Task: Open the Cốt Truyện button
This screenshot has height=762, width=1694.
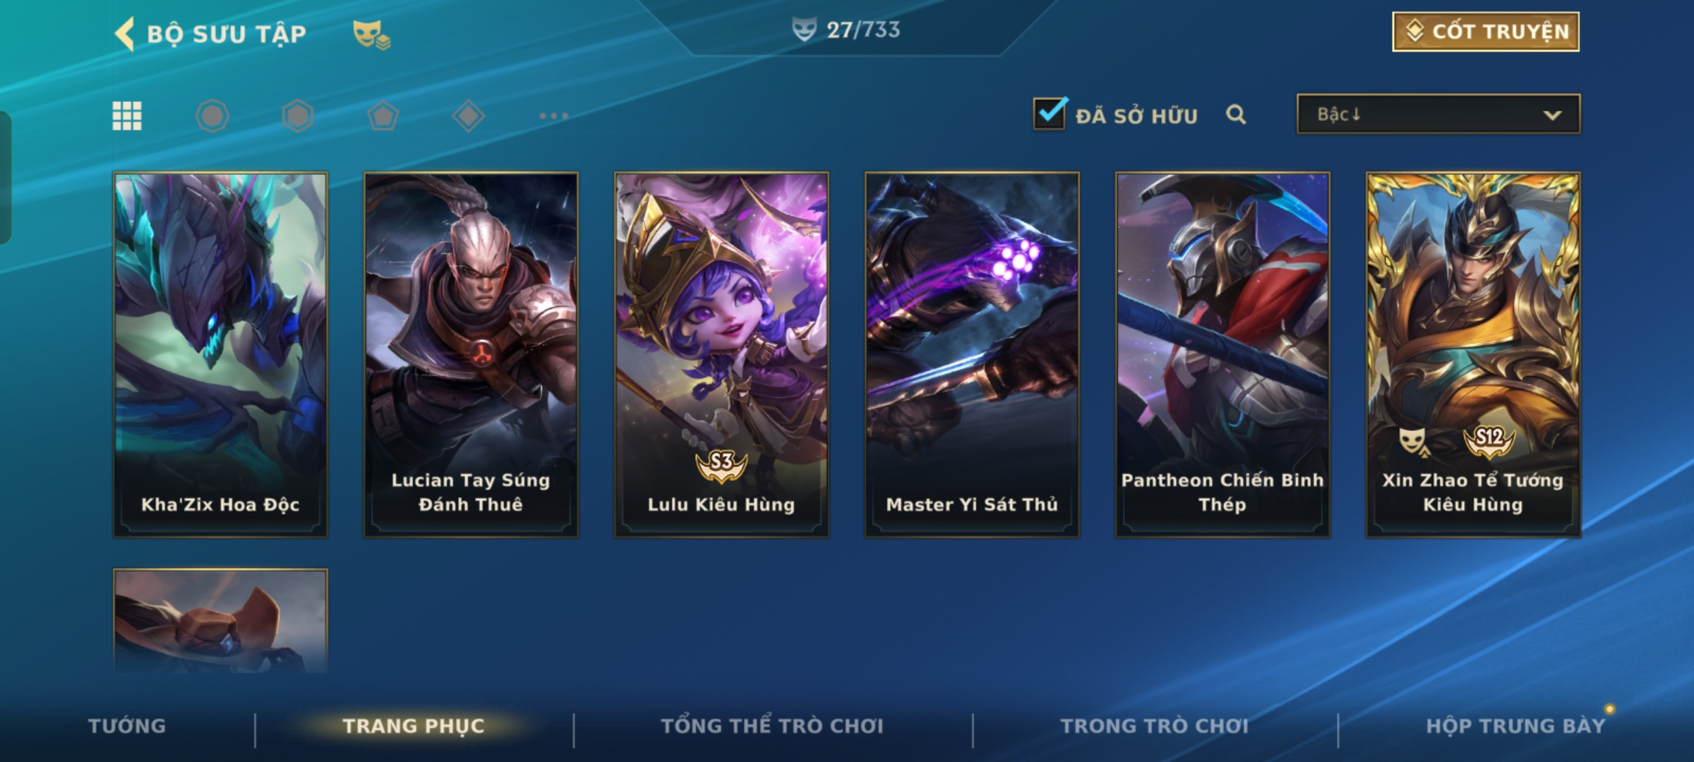Action: click(1486, 32)
